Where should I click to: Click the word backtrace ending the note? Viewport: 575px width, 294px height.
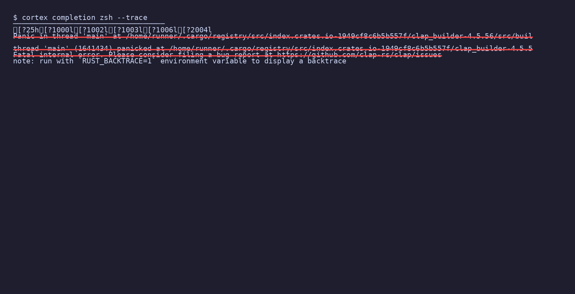coord(327,61)
